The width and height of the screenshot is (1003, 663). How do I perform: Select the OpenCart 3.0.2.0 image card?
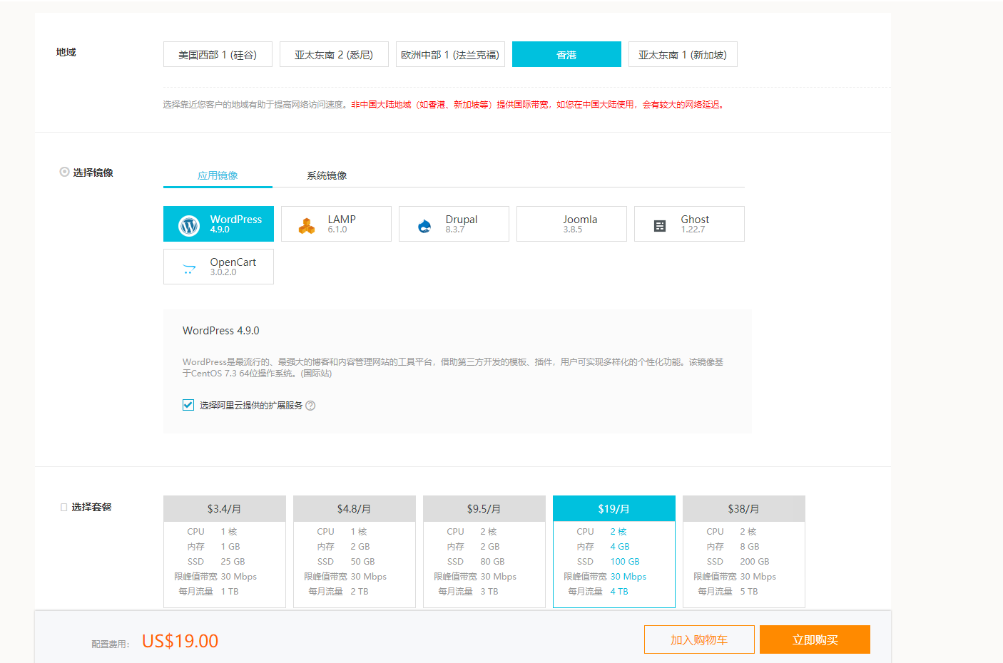pyautogui.click(x=218, y=267)
